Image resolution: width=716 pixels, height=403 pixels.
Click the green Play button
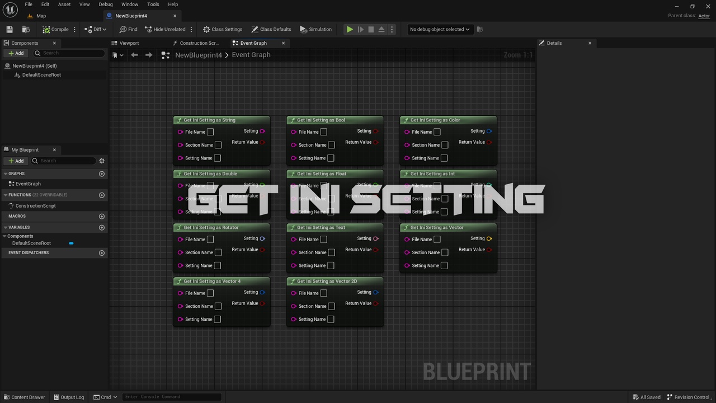point(350,29)
